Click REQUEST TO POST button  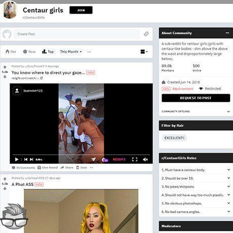196,98
